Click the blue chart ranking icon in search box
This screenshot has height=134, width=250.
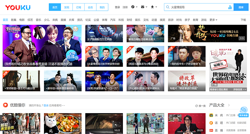pyautogui.click(x=230, y=7)
